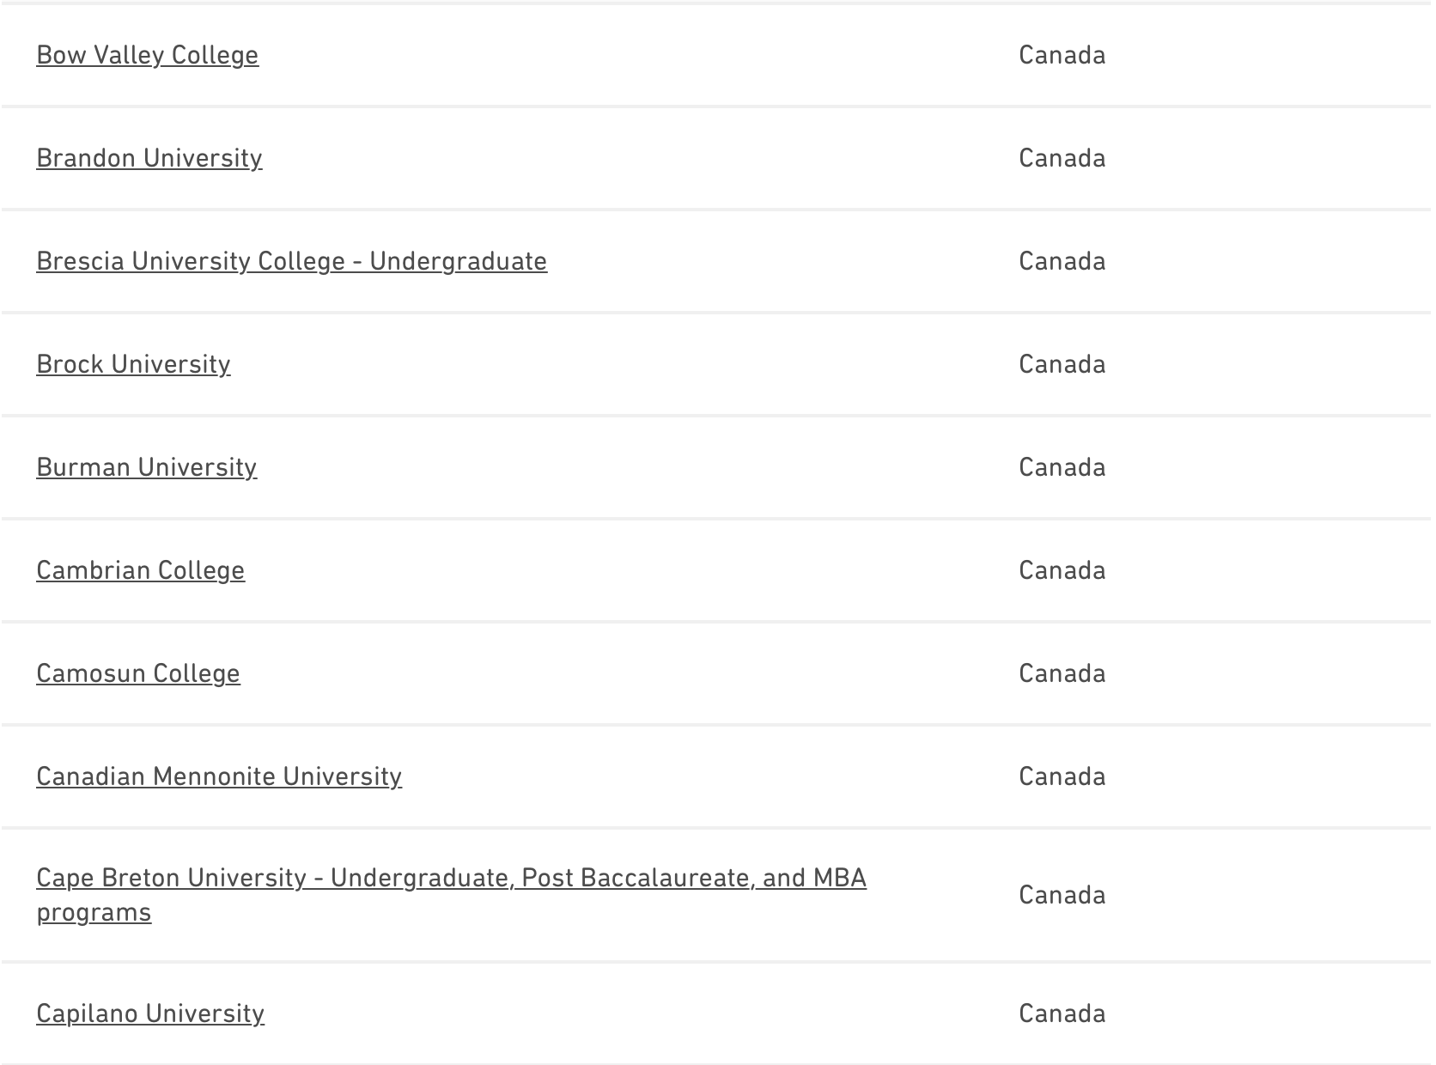Open Brescia University College - Undergraduate link

click(291, 261)
